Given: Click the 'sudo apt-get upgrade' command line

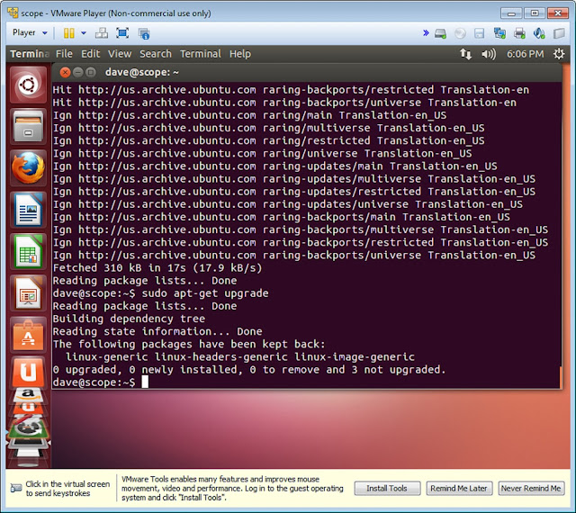Looking at the screenshot, I should click(161, 293).
